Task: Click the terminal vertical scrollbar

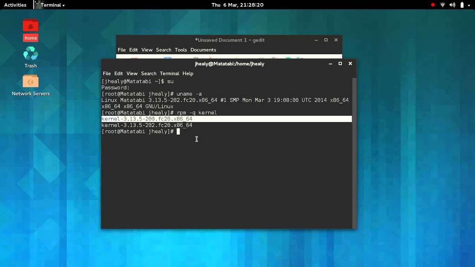Action: point(354,153)
